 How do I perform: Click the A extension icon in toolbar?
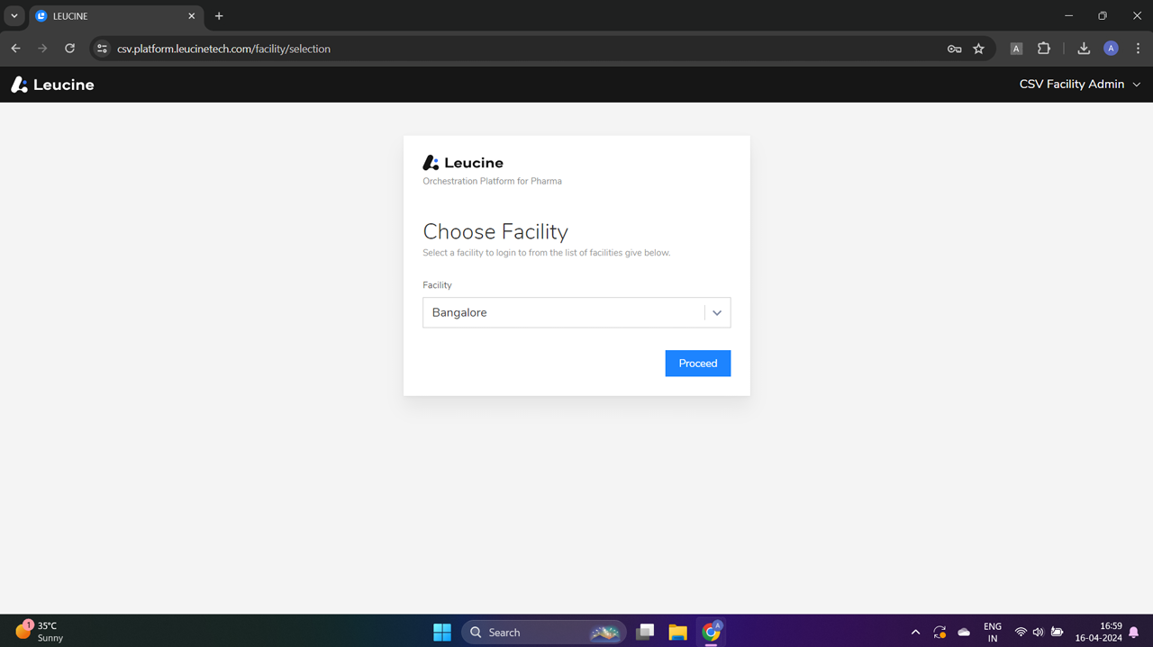[x=1016, y=49]
